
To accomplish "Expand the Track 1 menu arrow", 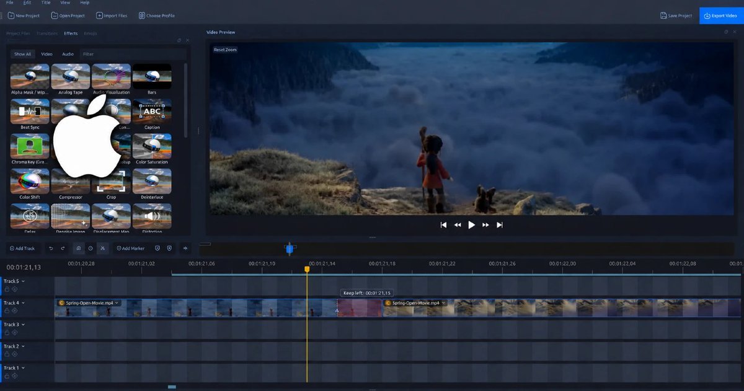I will [23, 368].
